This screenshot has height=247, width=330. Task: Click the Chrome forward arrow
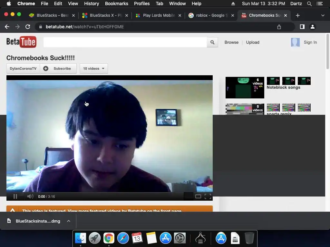(x=17, y=27)
